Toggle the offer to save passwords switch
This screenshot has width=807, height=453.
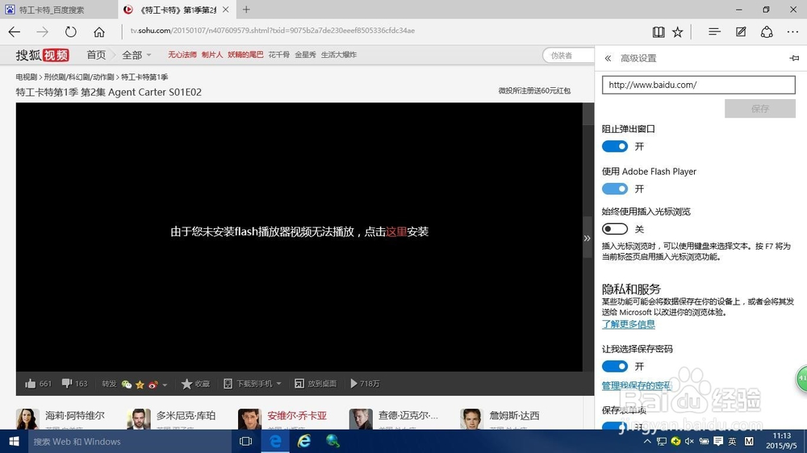click(x=614, y=366)
